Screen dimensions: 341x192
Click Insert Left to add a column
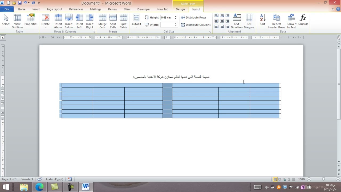[x=79, y=22]
